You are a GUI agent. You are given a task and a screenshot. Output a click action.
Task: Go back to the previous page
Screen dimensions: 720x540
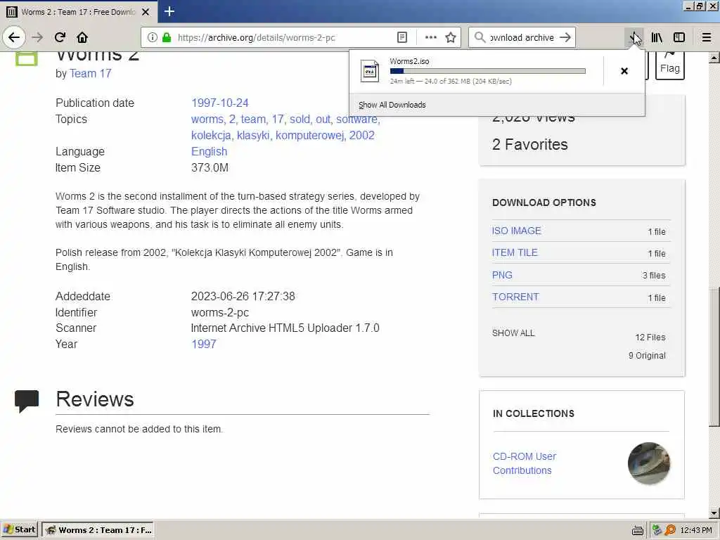point(14,37)
